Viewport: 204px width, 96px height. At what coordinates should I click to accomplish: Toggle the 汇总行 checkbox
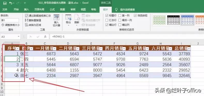click(x=107, y=20)
